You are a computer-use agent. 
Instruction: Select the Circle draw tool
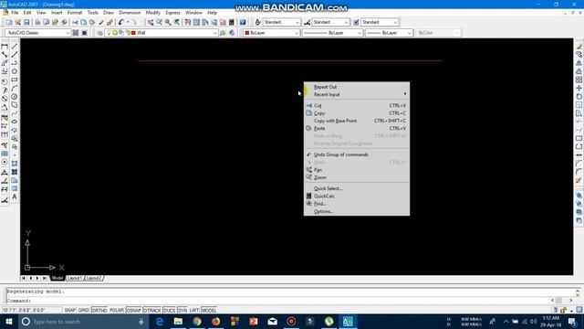pyautogui.click(x=15, y=97)
